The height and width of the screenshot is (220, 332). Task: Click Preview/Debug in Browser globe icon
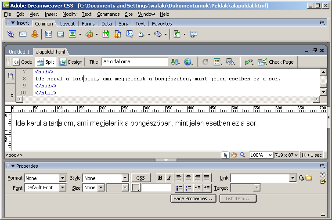click(x=188, y=62)
